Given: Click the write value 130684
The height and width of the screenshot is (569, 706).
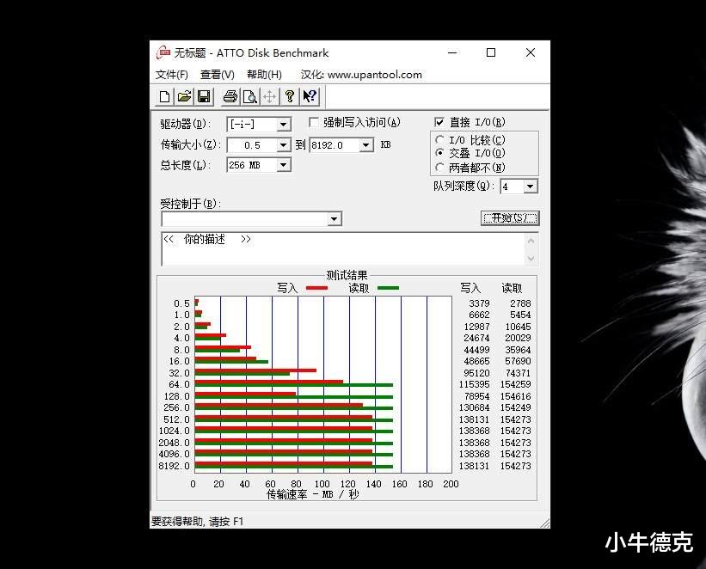Looking at the screenshot, I should point(474,407).
